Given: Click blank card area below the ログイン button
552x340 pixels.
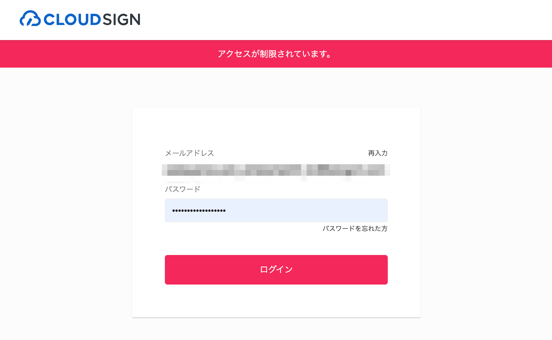Looking at the screenshot, I should (276, 301).
